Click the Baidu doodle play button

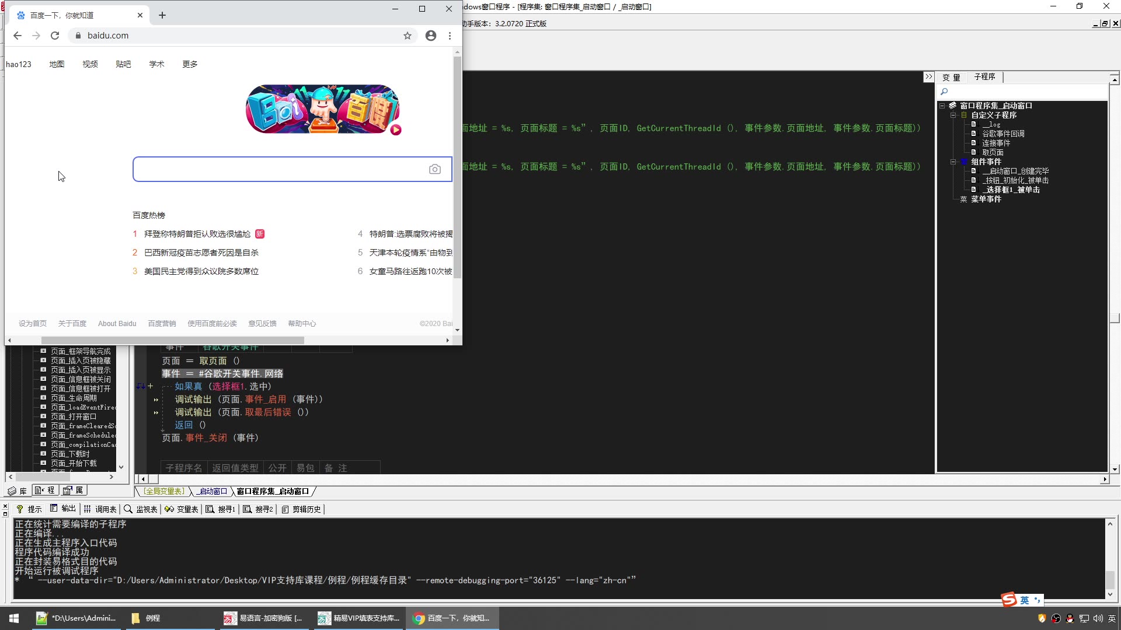point(396,130)
